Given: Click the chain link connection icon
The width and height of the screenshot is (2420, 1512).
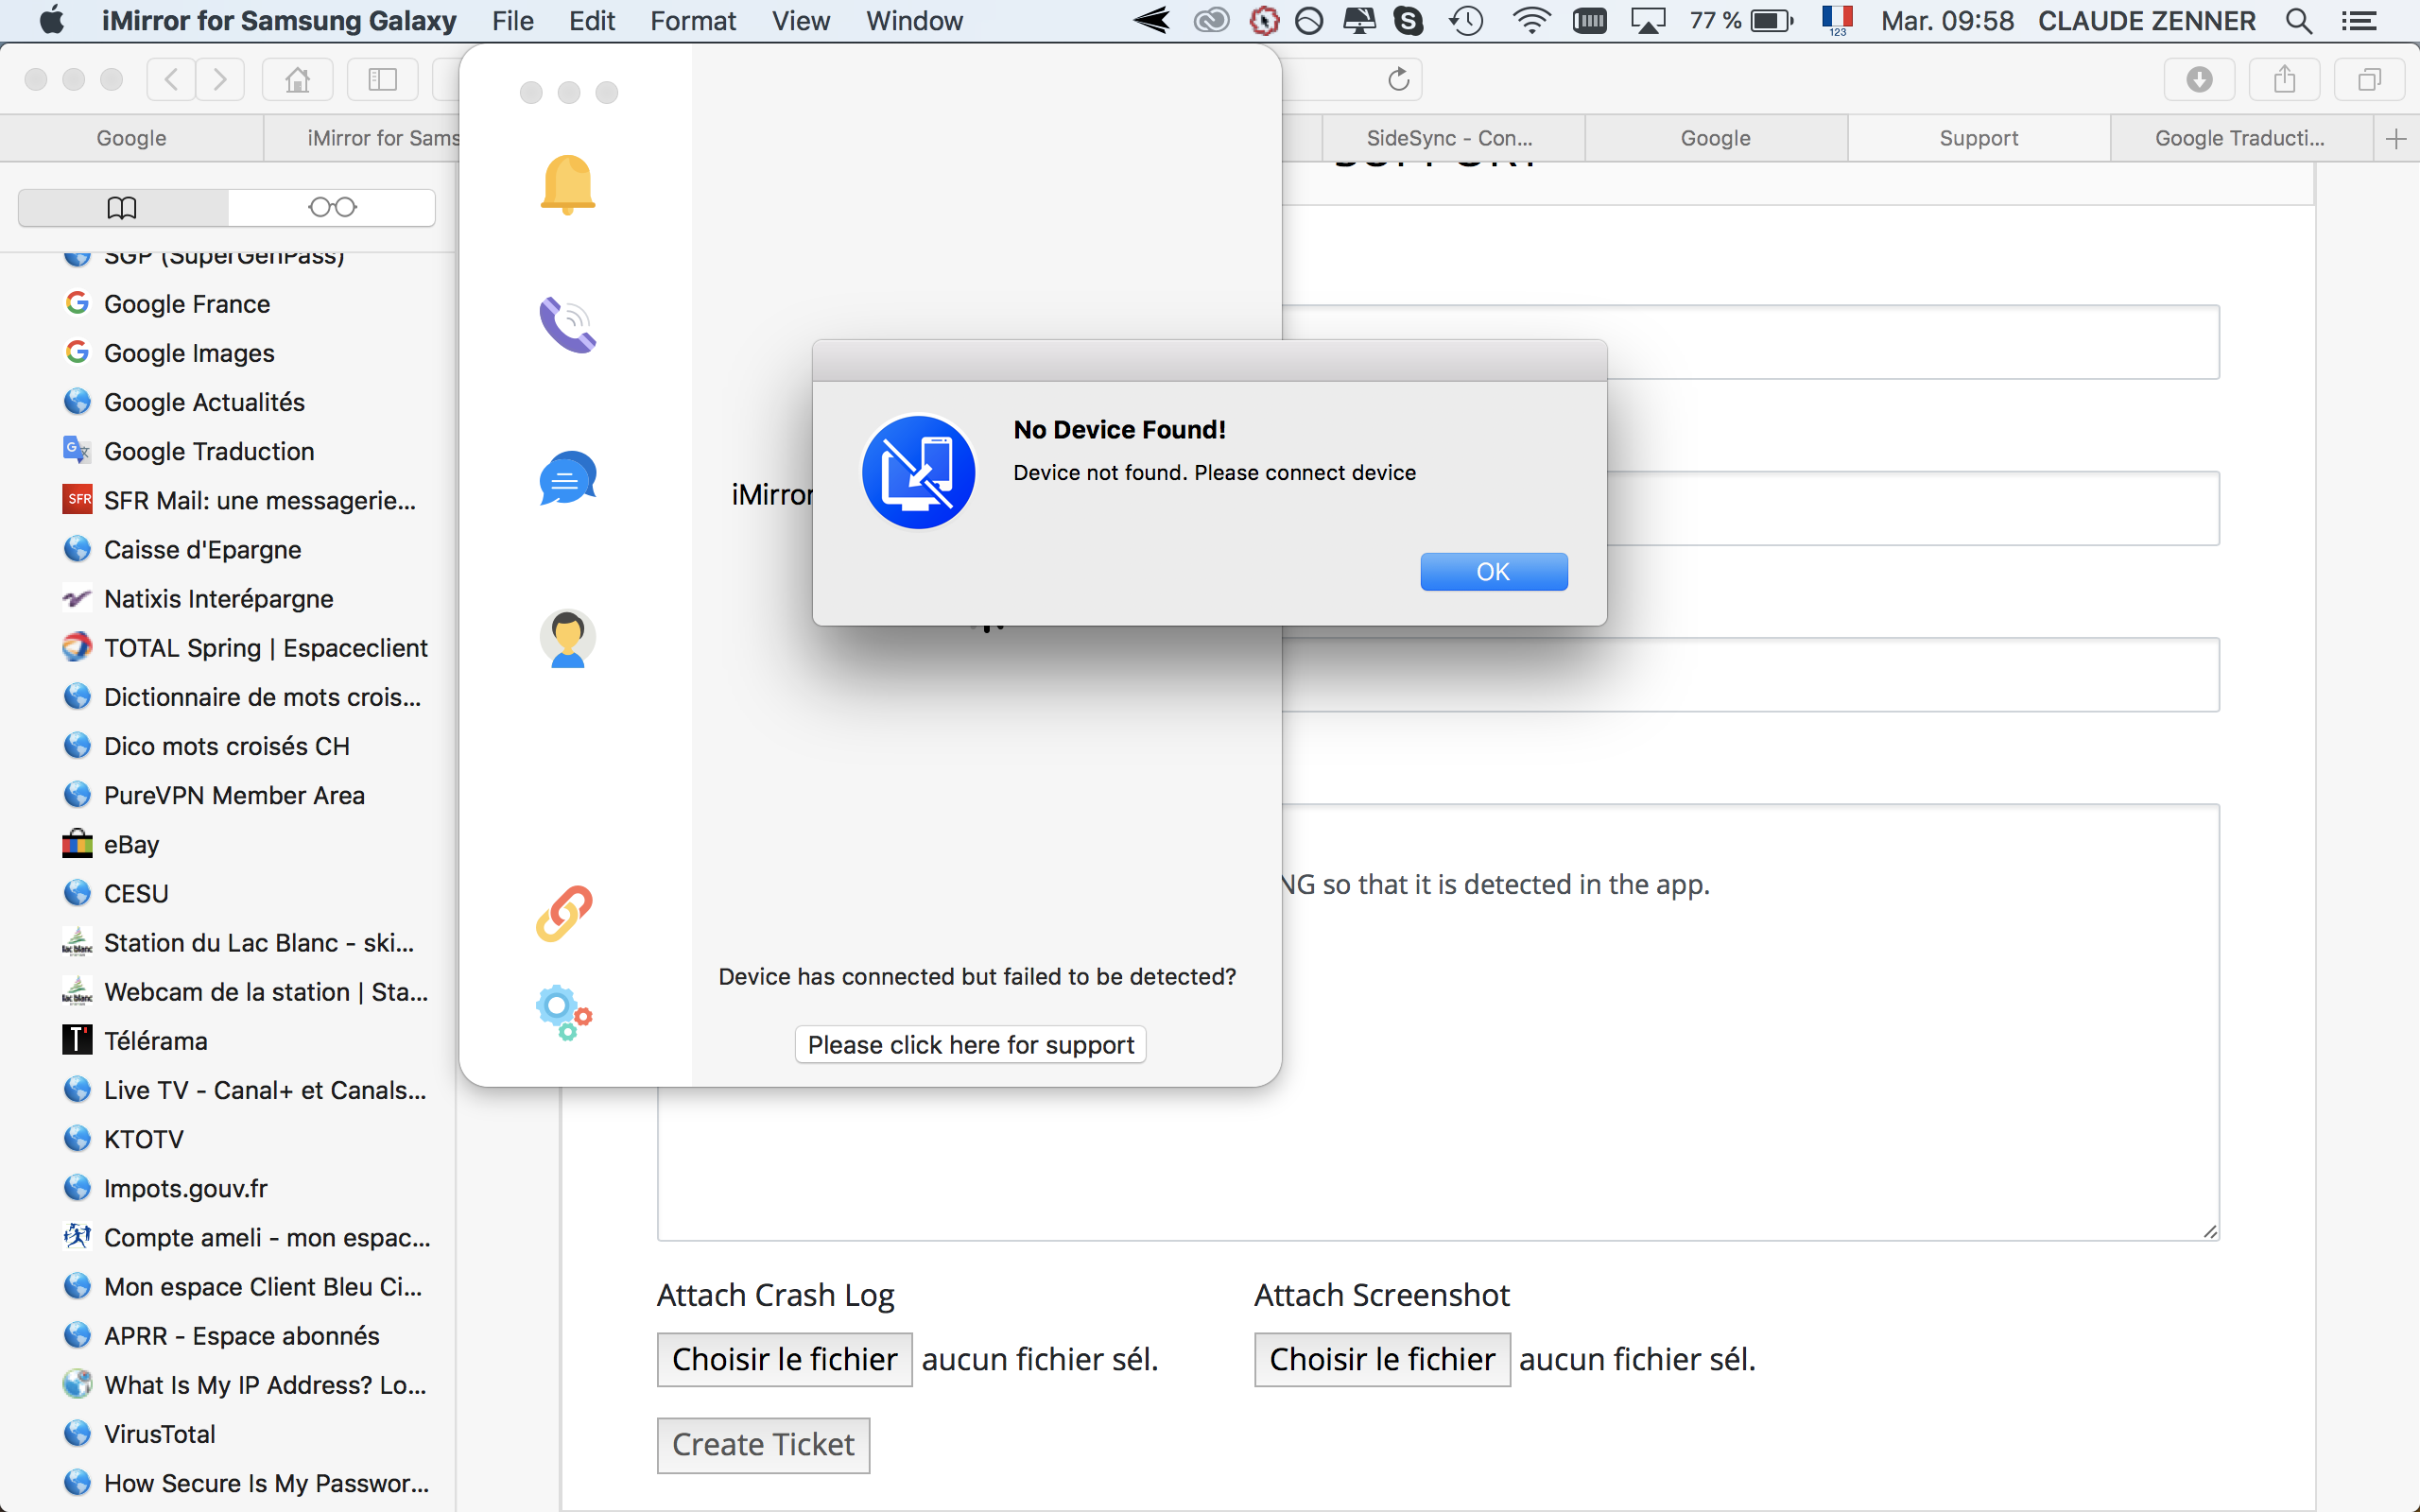Looking at the screenshot, I should pyautogui.click(x=565, y=913).
